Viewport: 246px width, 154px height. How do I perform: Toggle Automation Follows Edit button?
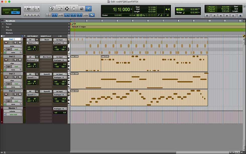click(x=67, y=15)
